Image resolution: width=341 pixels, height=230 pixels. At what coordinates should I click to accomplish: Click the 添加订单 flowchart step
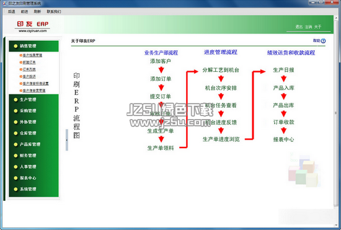(161, 79)
